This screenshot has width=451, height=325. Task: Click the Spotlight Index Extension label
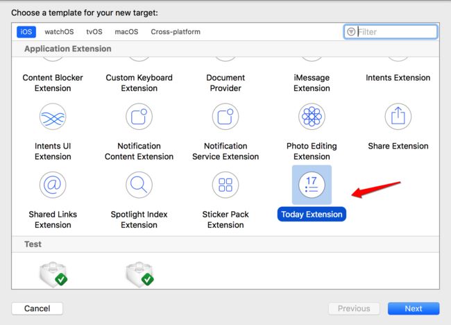pyautogui.click(x=139, y=219)
